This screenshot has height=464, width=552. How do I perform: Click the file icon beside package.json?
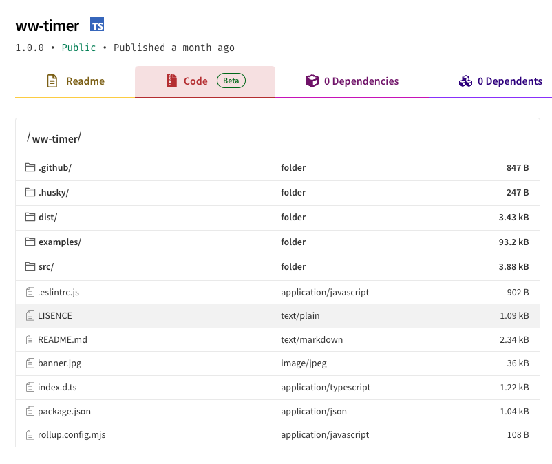click(x=30, y=411)
